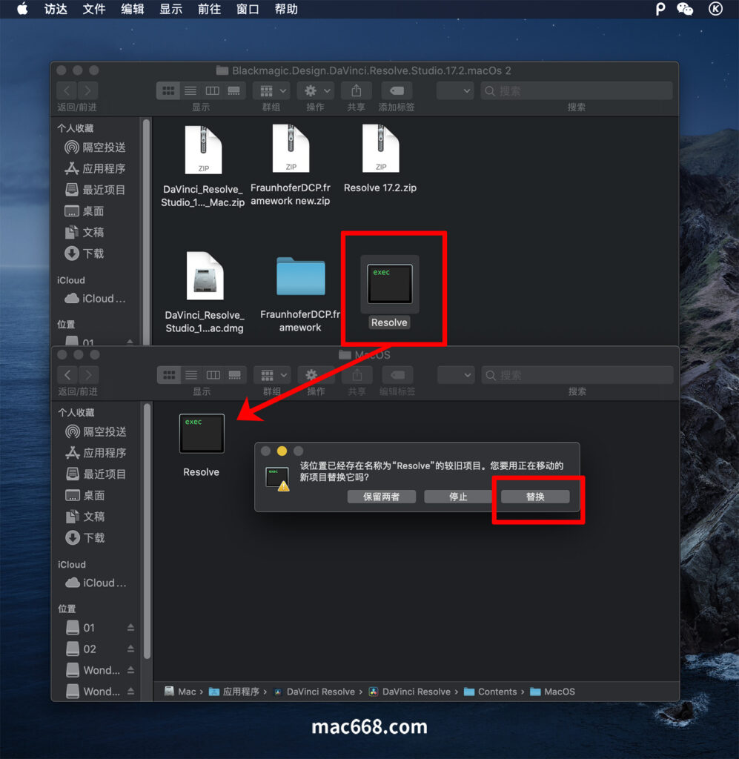Viewport: 739px width, 759px height.
Task: Open 桌面 in MacOS window sidebar
Action: [x=86, y=495]
